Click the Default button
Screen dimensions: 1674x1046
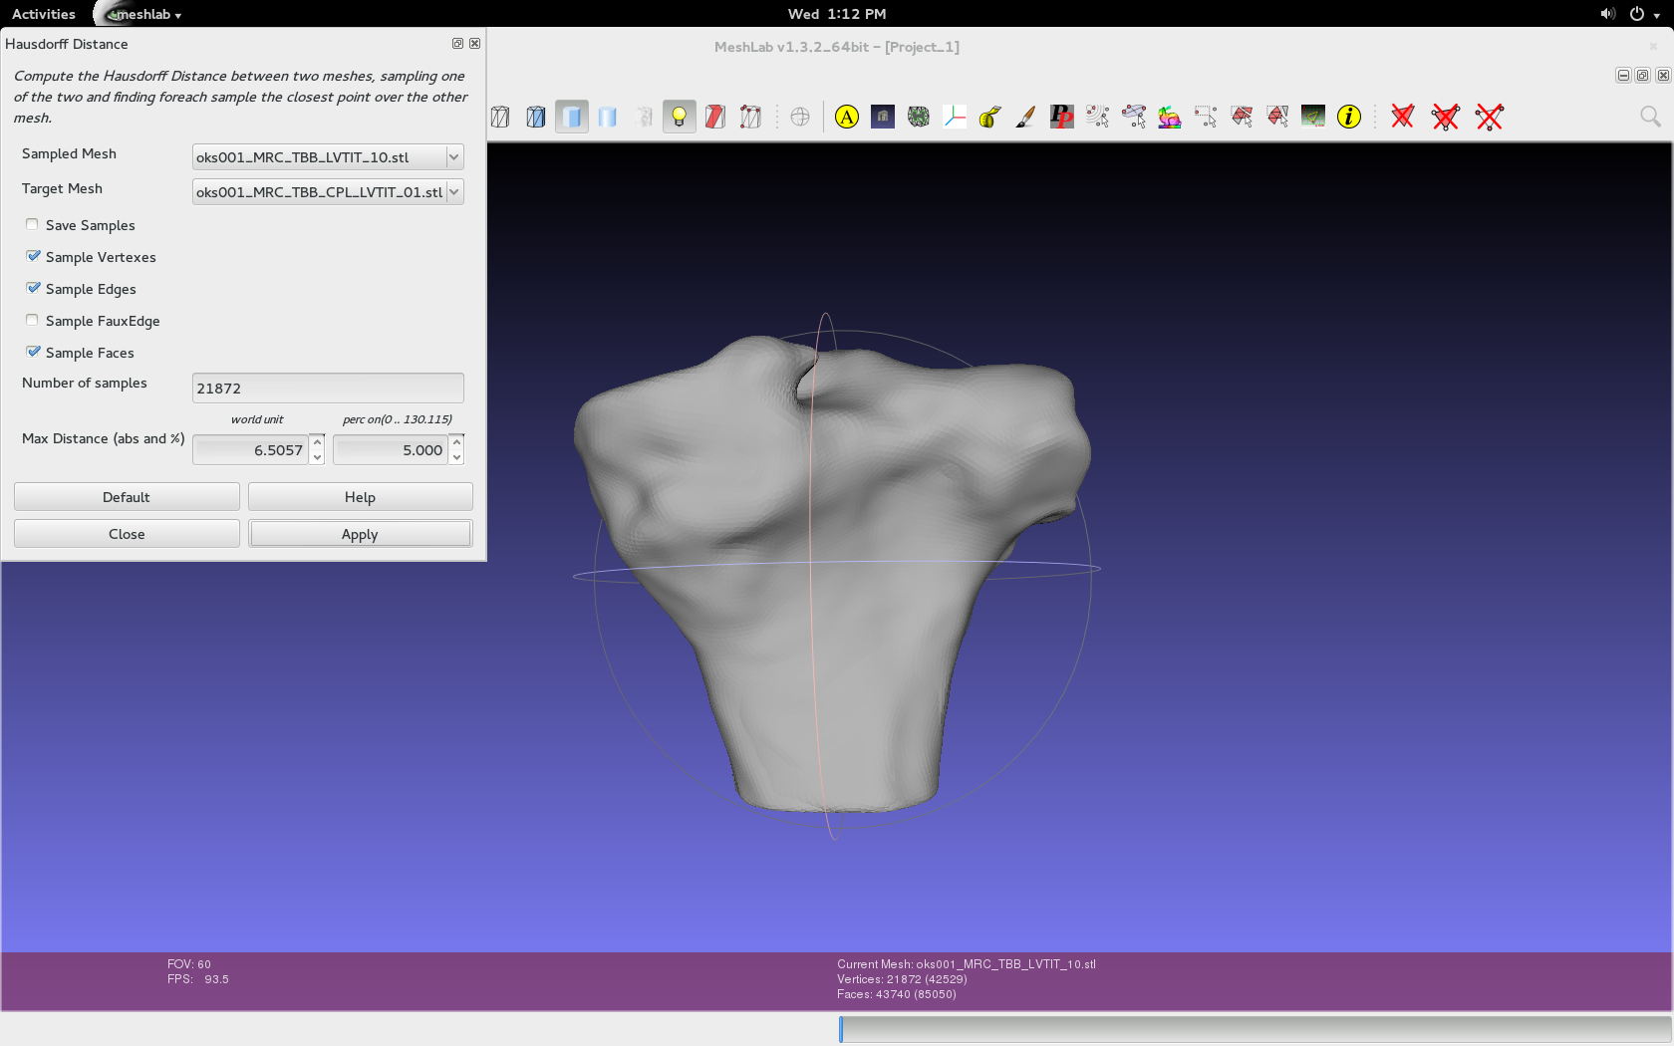pyautogui.click(x=127, y=497)
